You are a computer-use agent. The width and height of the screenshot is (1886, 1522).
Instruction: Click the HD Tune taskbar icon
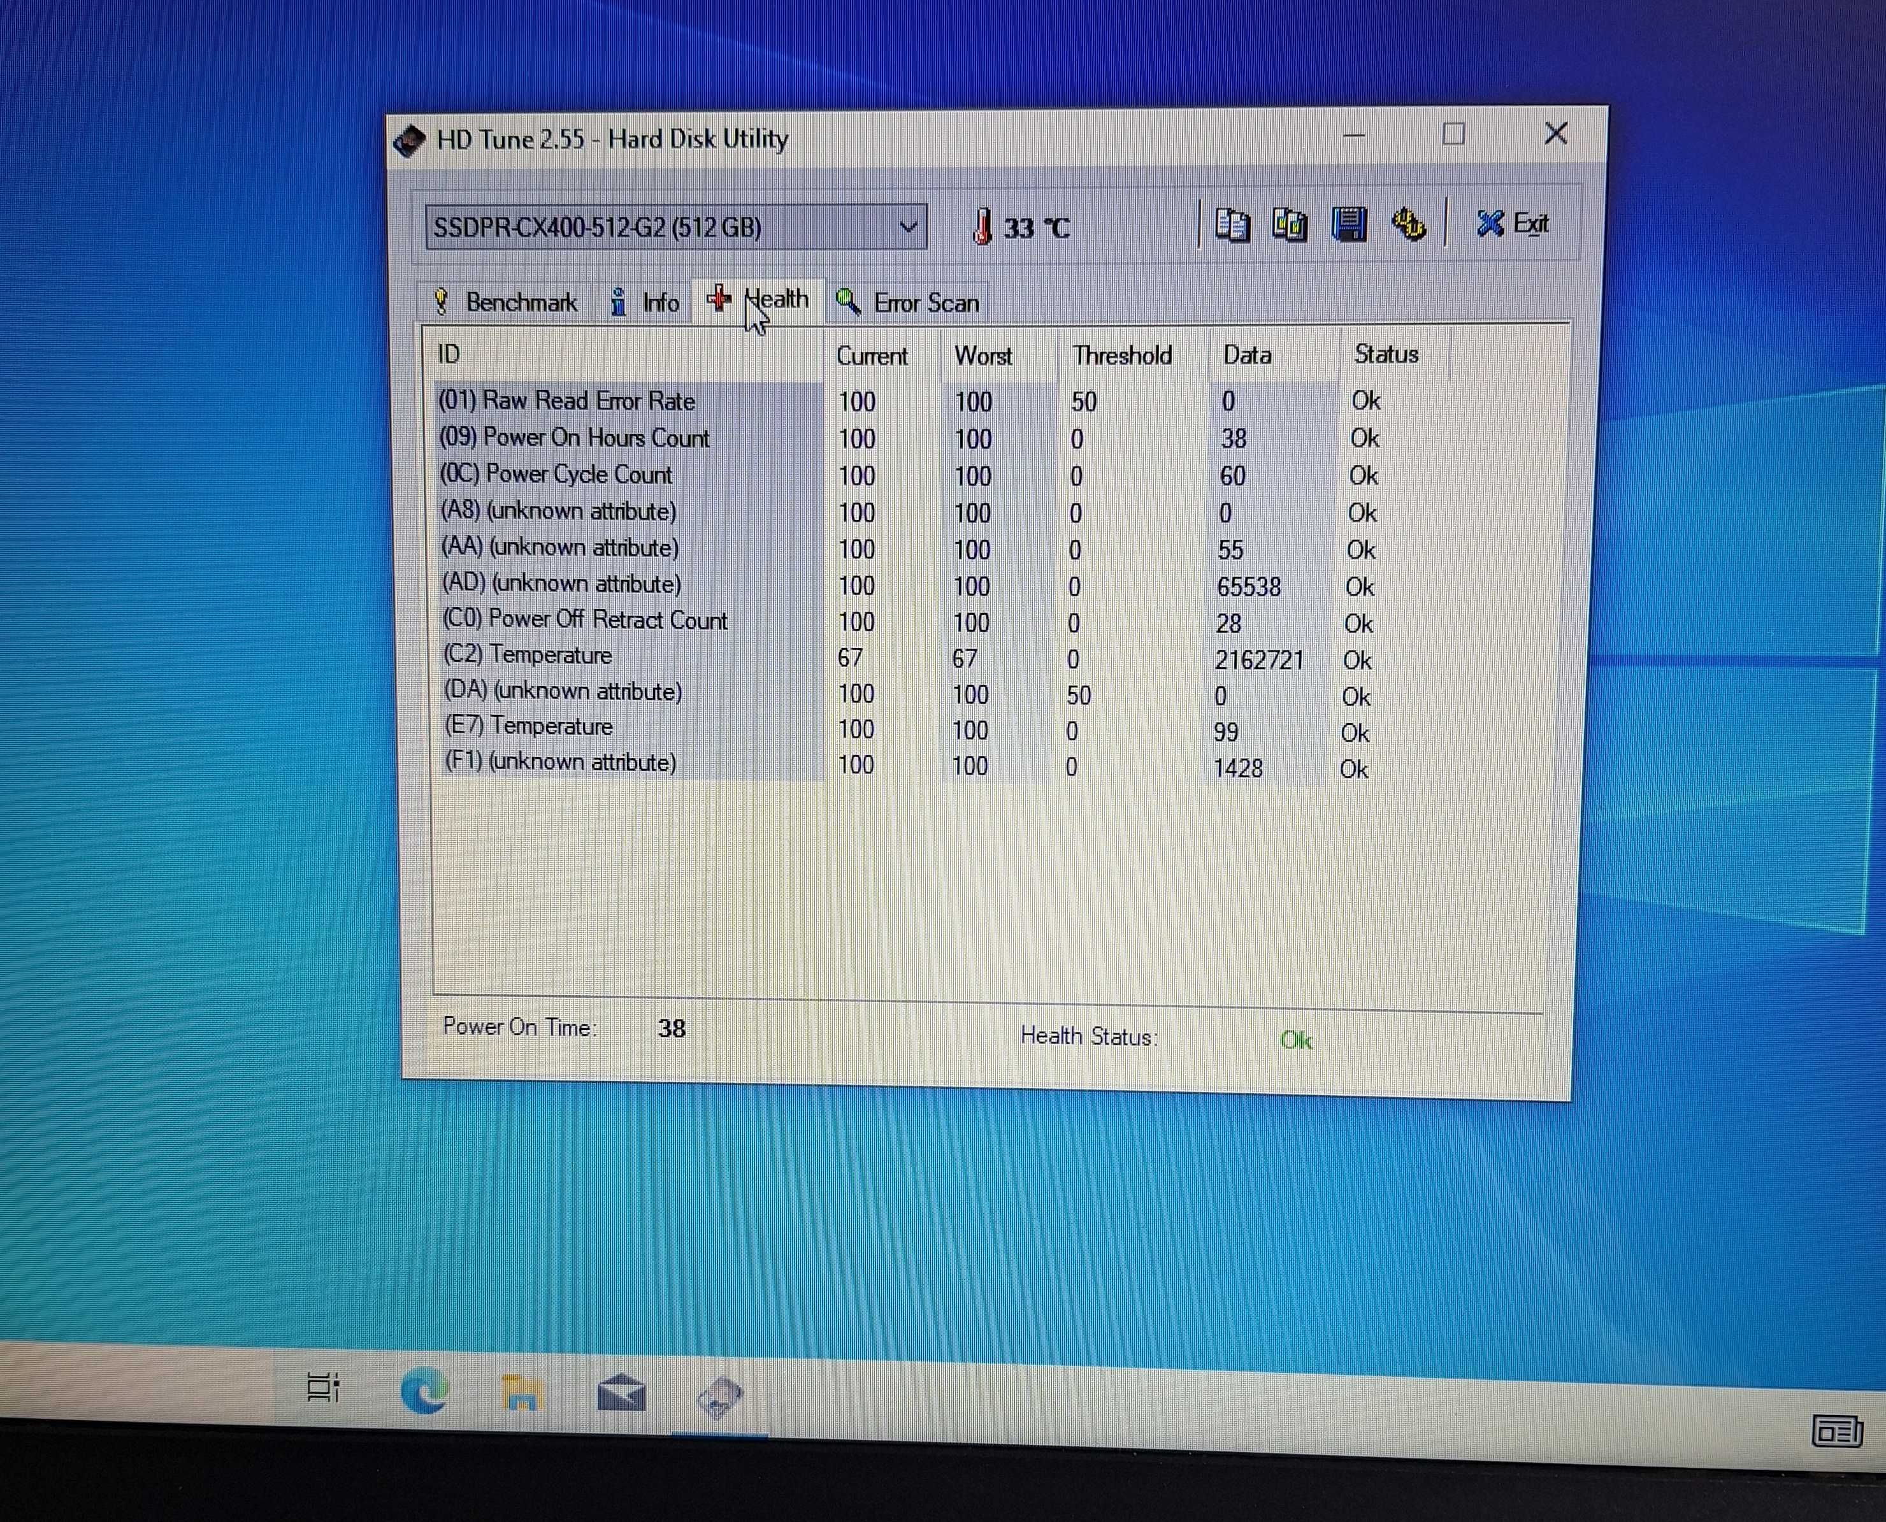720,1396
